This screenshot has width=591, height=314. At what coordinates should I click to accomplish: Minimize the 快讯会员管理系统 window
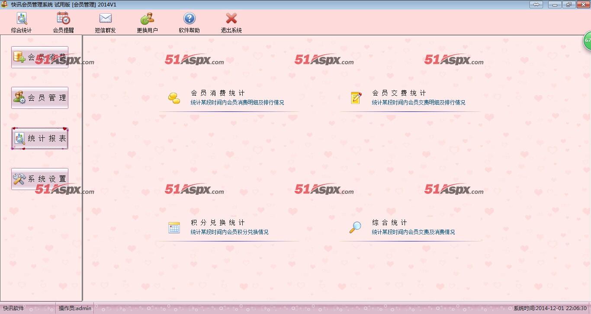[555, 5]
